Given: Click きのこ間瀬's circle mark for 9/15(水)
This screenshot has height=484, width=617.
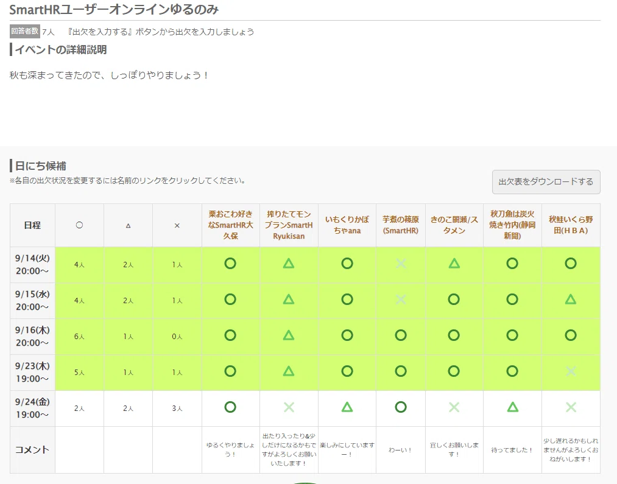Looking at the screenshot, I should click(x=454, y=300).
